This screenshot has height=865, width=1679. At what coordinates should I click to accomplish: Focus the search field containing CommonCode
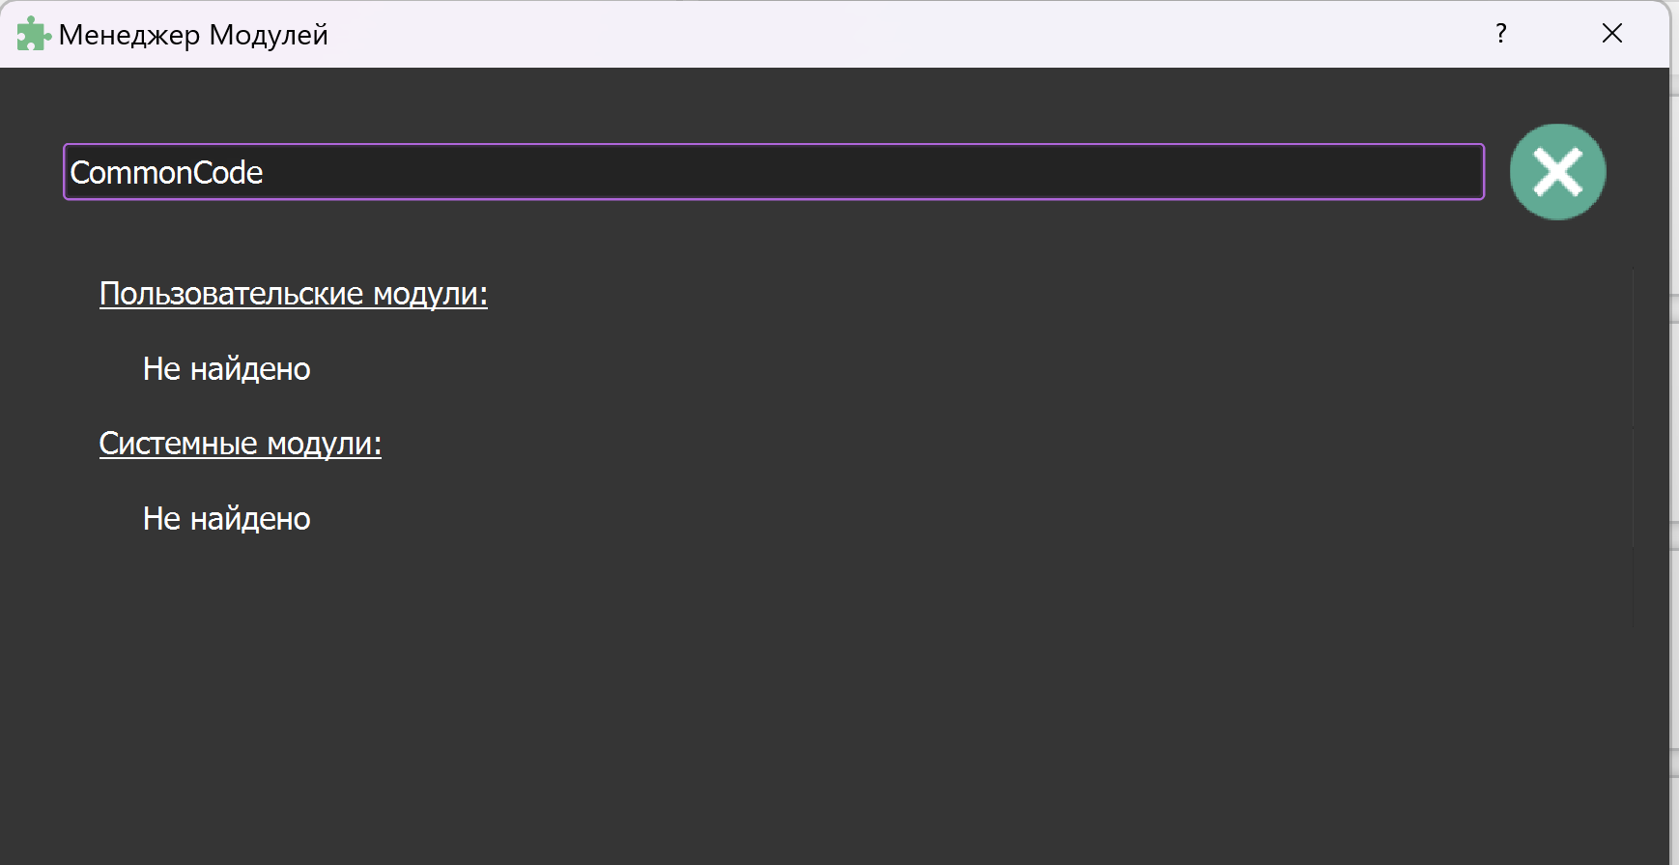point(773,172)
